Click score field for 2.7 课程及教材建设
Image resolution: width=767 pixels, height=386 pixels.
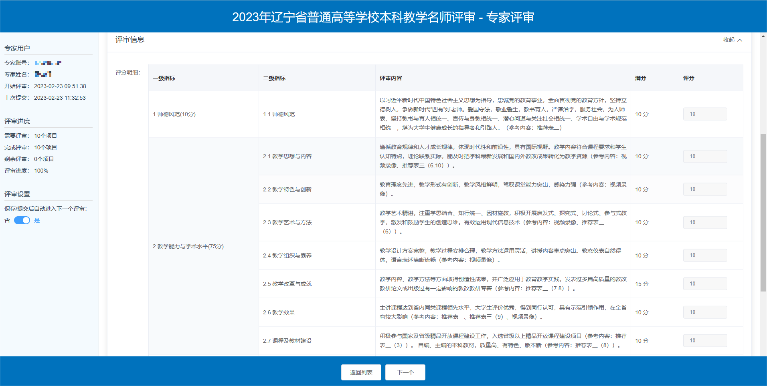point(705,341)
